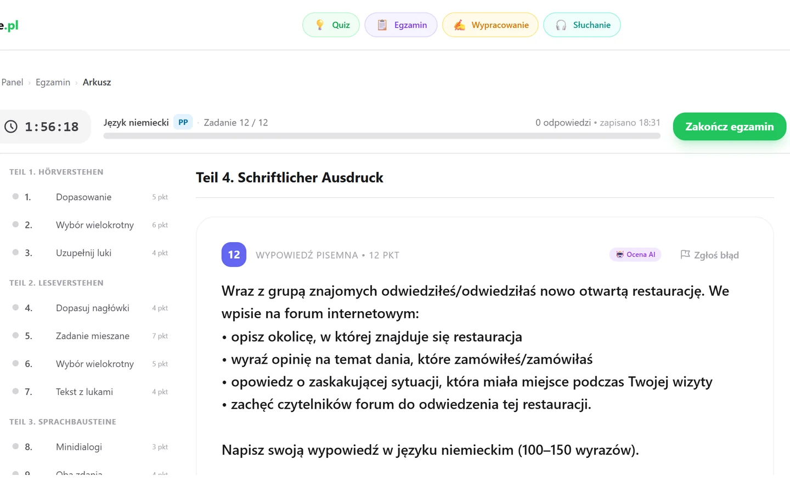Report an error via Zgłoś błąd
This screenshot has width=790, height=493.
click(710, 255)
